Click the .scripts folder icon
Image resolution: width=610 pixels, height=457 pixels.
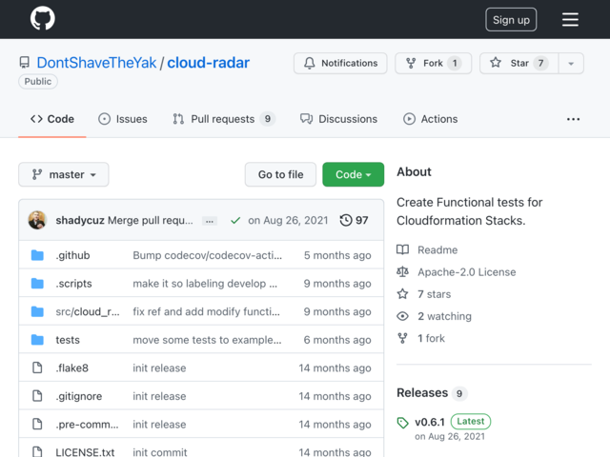click(x=37, y=284)
